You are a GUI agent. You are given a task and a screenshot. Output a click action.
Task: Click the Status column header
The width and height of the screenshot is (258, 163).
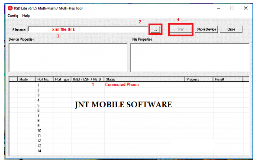tap(144, 79)
